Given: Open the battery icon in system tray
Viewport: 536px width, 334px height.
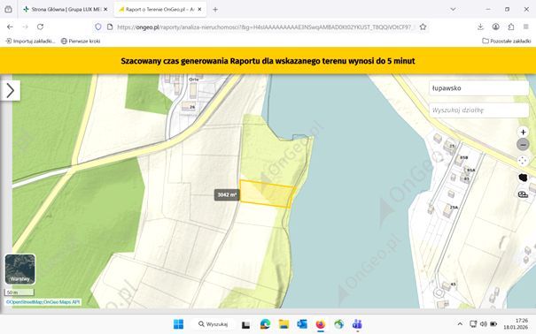Looking at the screenshot, I should 493,323.
